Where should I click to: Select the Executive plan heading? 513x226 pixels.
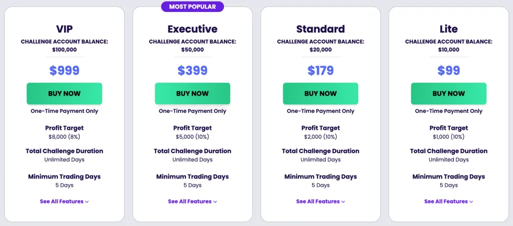192,29
